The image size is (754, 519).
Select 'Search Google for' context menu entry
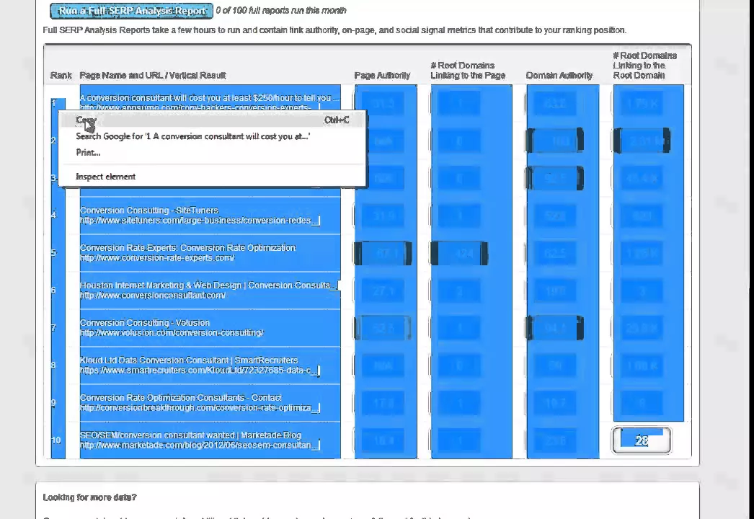coord(212,137)
